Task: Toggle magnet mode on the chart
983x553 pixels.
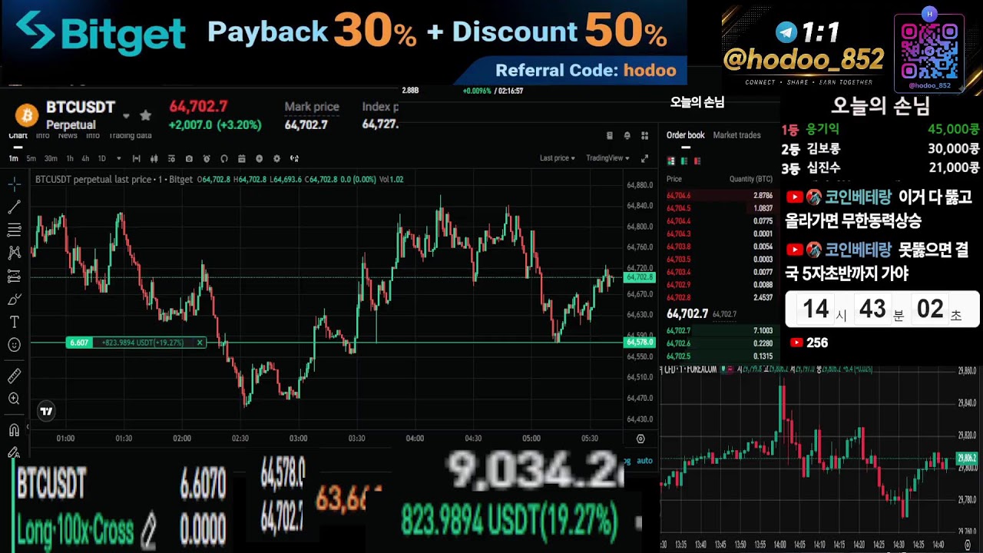Action: [x=14, y=430]
